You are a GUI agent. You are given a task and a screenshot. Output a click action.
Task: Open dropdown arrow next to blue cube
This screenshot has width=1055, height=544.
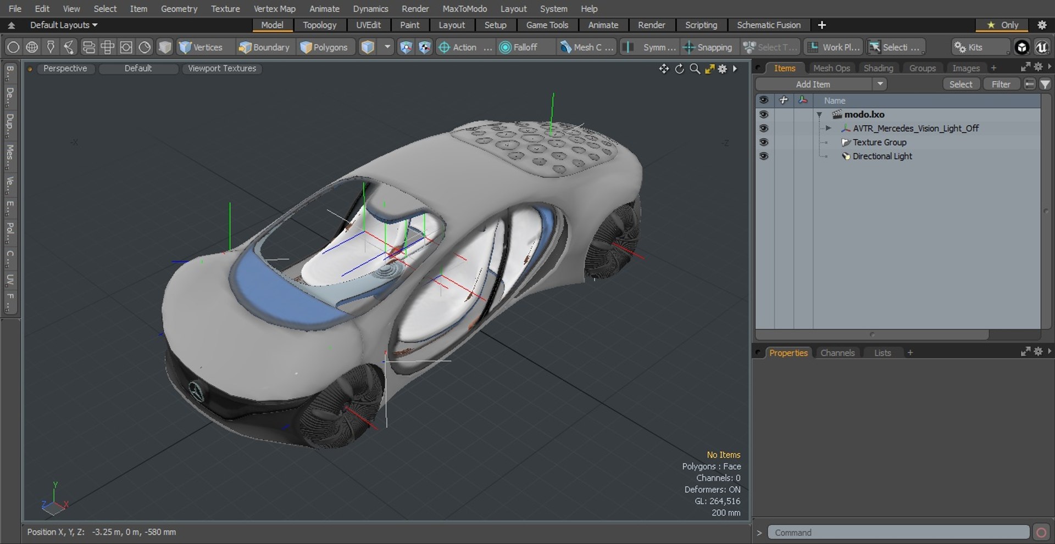(387, 47)
